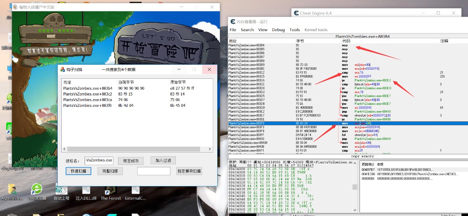This screenshot has height=216, width=468.
Task: Select hook row PlantsVsZombies.exe+883c2
Action: [136, 94]
